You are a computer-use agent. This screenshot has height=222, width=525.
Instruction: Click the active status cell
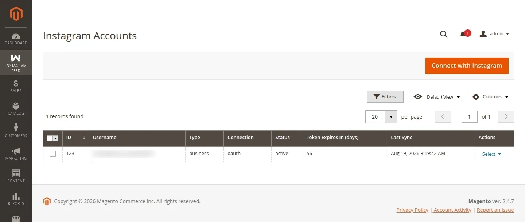click(287, 154)
